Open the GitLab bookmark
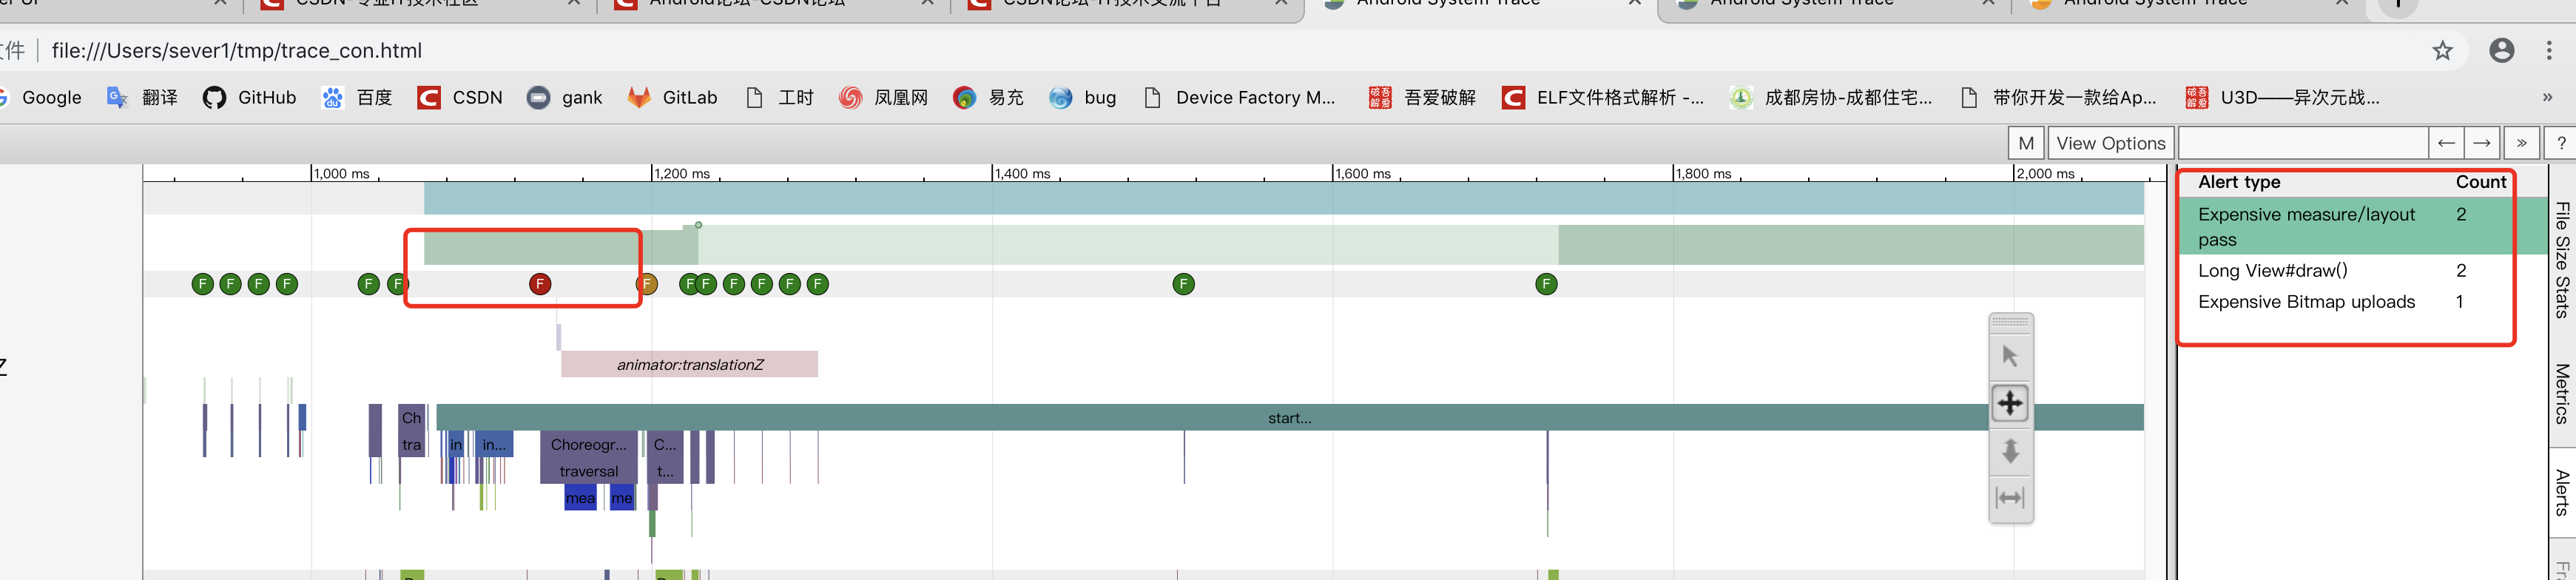 point(672,98)
